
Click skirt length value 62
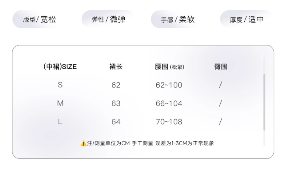[x=116, y=85]
